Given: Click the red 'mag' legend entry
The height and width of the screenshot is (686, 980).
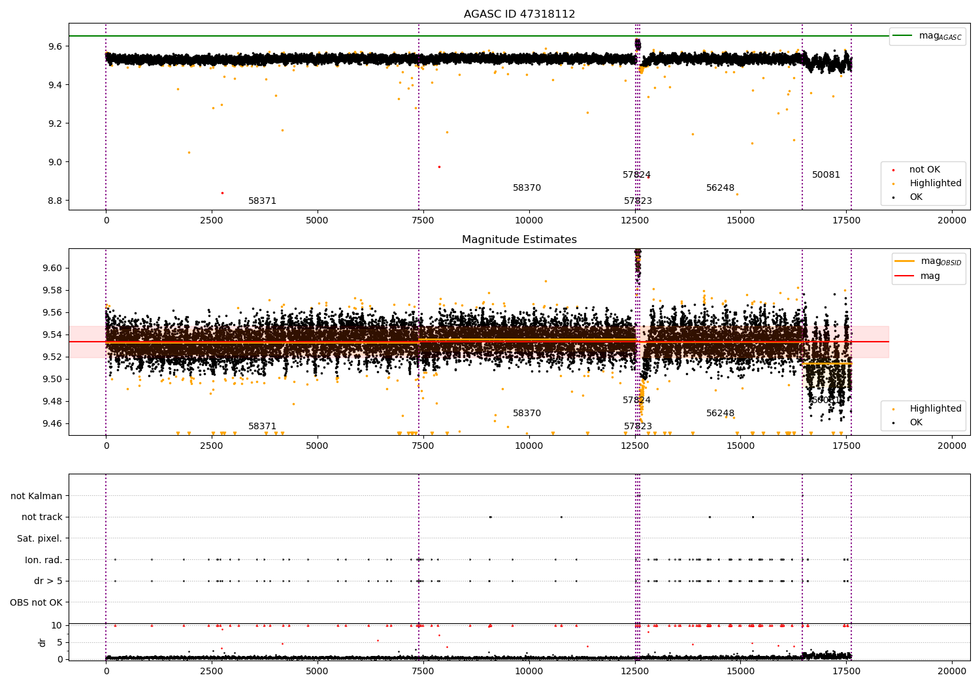Looking at the screenshot, I should pos(918,276).
